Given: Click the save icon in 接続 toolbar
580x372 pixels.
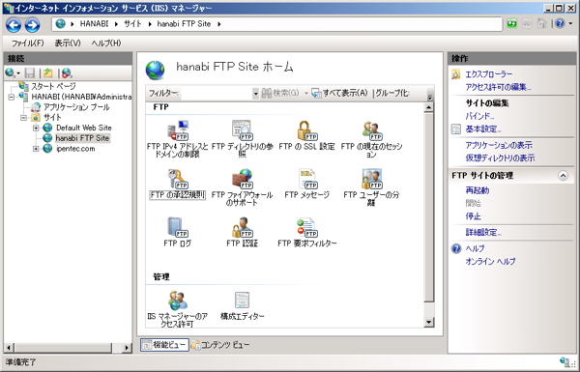Looking at the screenshot, I should tap(30, 73).
